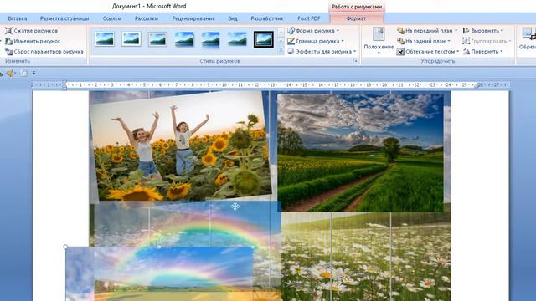Click the Стили рисунков group label
Screen dimensions: 536x301
(x=219, y=61)
